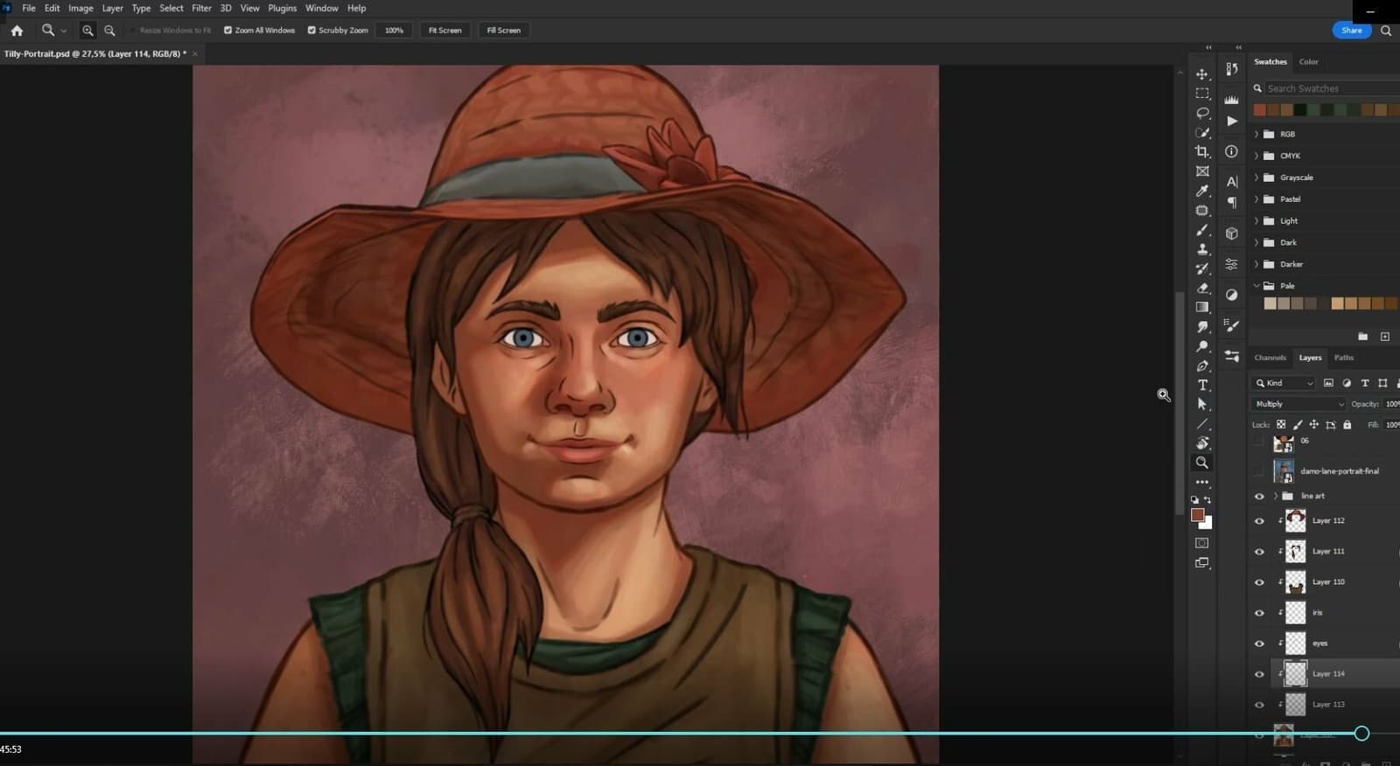The height and width of the screenshot is (766, 1400).
Task: Expand the RGB swatch folder
Action: tap(1256, 134)
